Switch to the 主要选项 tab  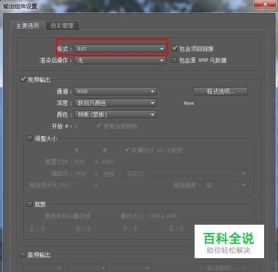coord(27,26)
